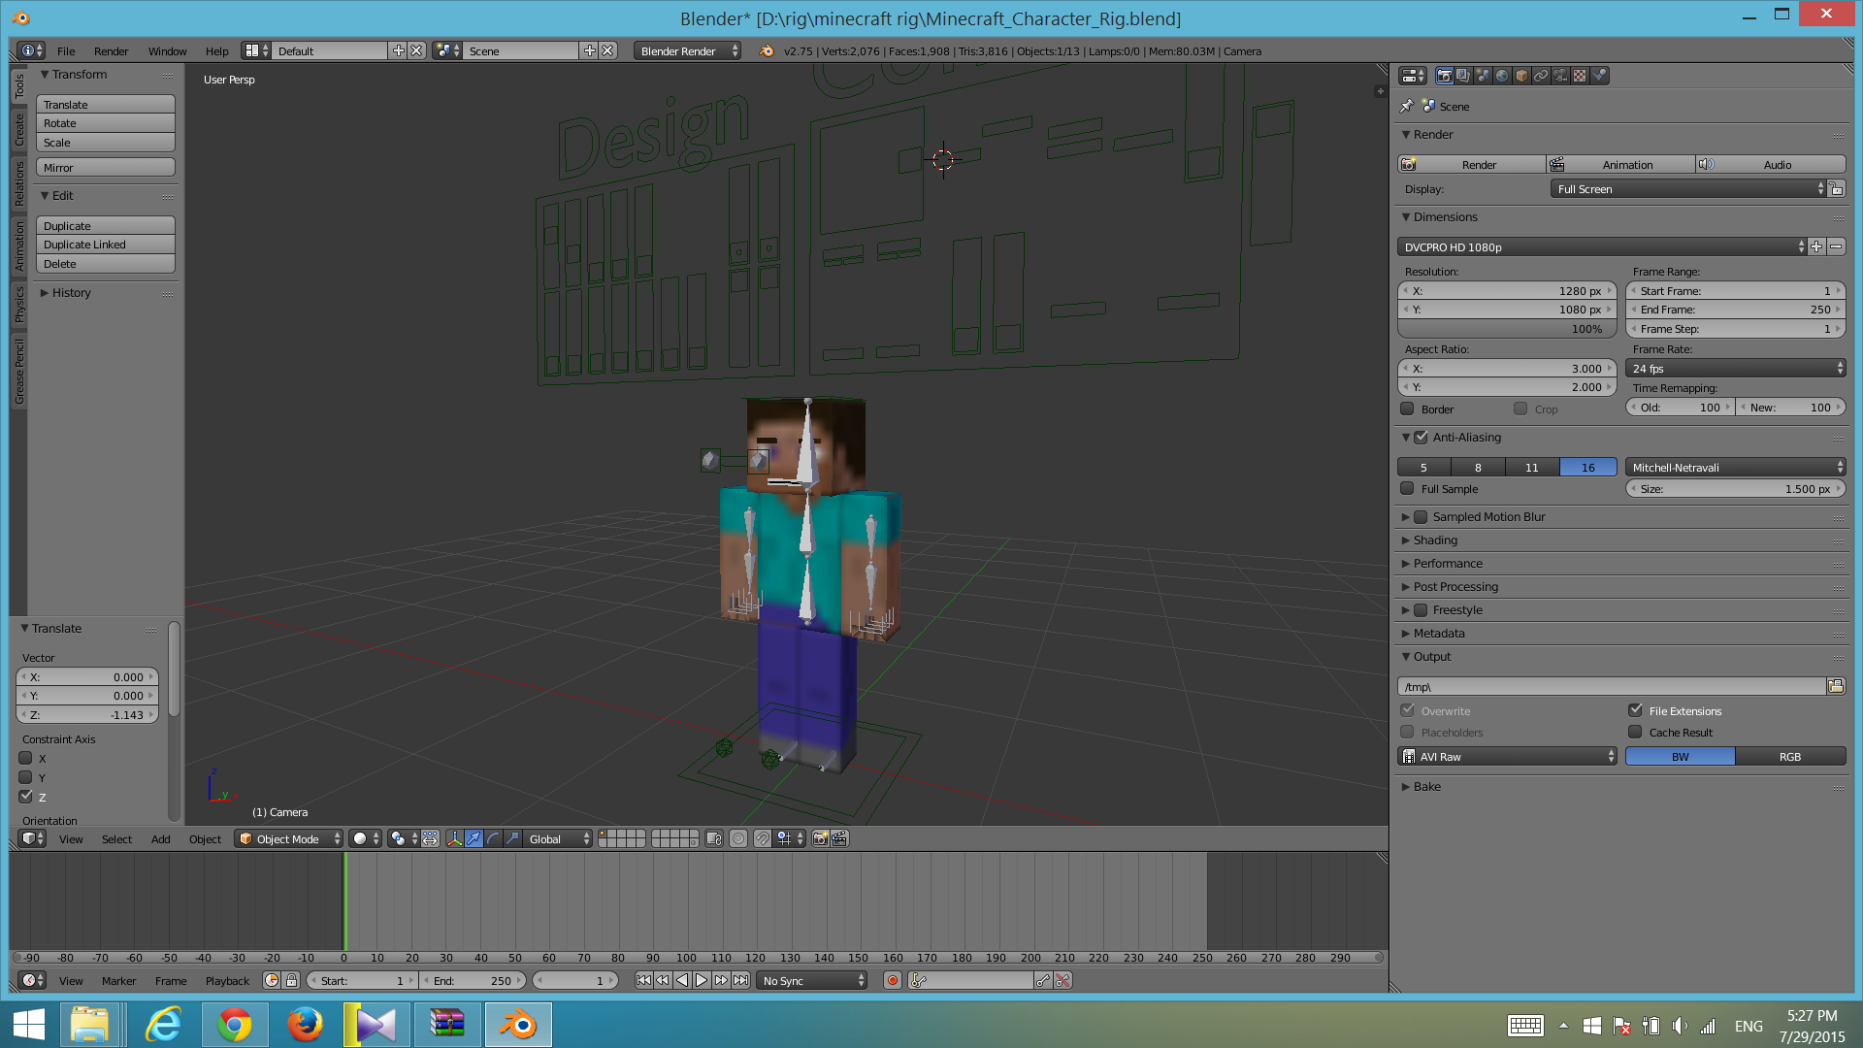1863x1048 pixels.
Task: Click the Mirror button
Action: point(106,167)
